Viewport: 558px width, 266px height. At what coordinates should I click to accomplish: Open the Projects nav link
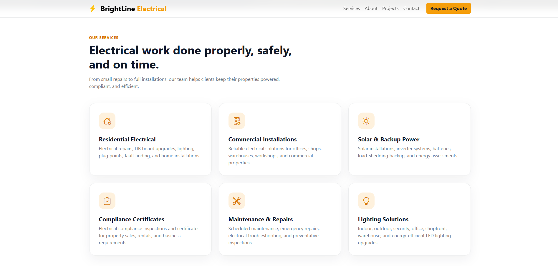390,9
